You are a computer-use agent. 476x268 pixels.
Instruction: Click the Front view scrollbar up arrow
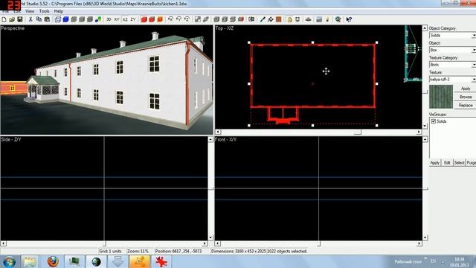point(425,139)
